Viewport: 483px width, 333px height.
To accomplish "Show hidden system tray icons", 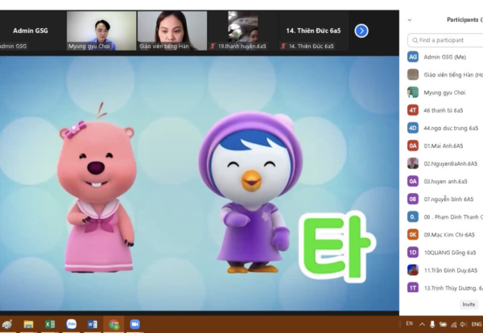I will [x=422, y=324].
